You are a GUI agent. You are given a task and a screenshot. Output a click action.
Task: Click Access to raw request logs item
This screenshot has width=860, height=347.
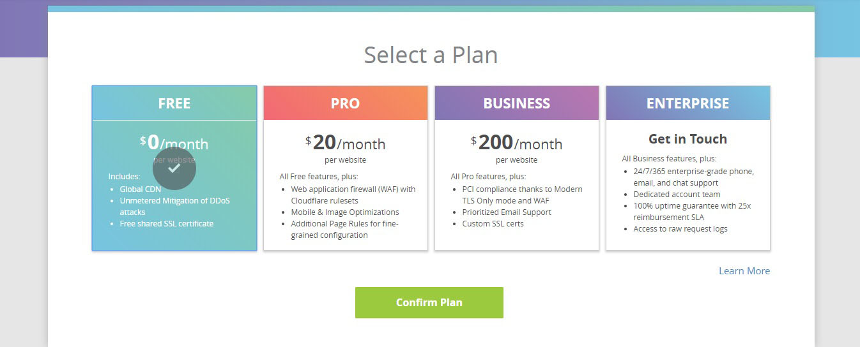(680, 229)
